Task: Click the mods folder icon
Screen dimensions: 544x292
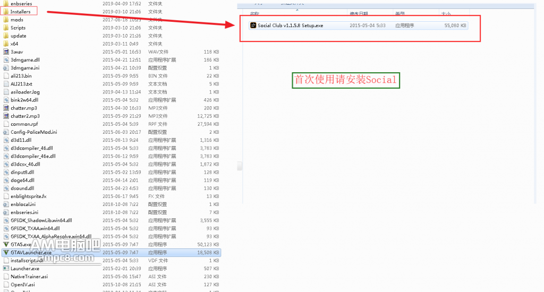Action: [x=6, y=20]
